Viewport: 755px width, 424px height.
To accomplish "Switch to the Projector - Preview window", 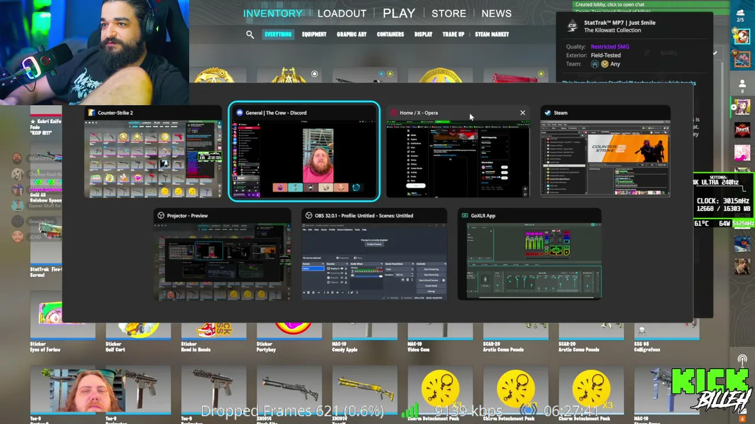I will click(222, 255).
